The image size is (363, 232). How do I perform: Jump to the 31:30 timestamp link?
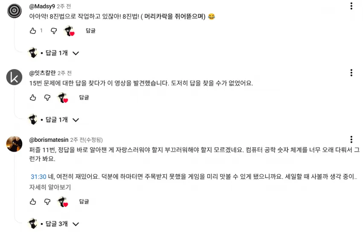[38, 177]
